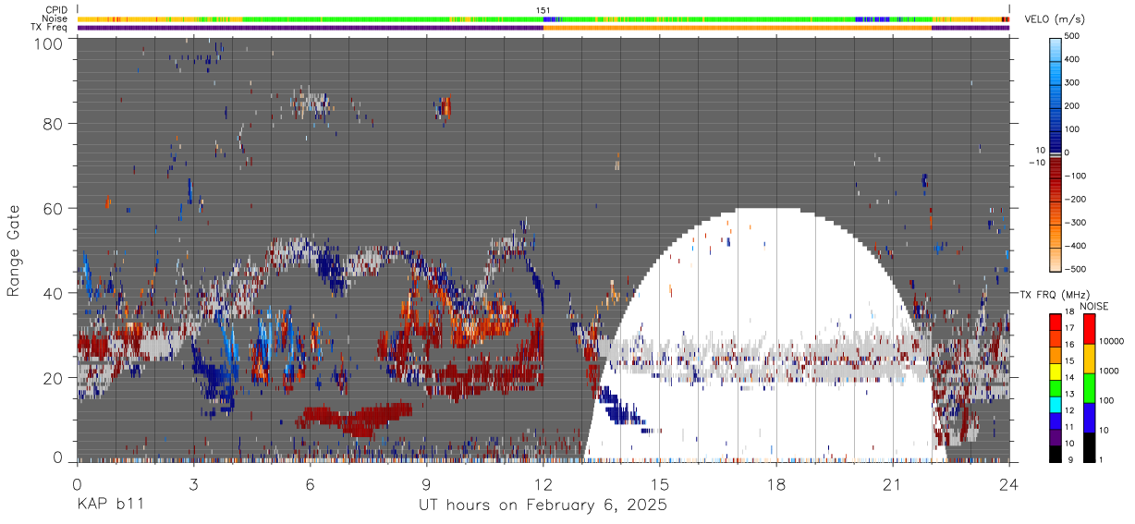This screenshot has width=1135, height=524.
Task: Click the green swatch in NOISE legend
Action: (x=1089, y=388)
